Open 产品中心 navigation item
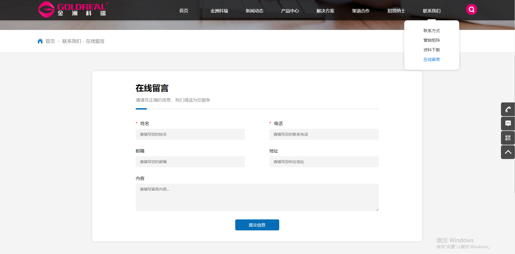515x254 pixels. point(290,11)
